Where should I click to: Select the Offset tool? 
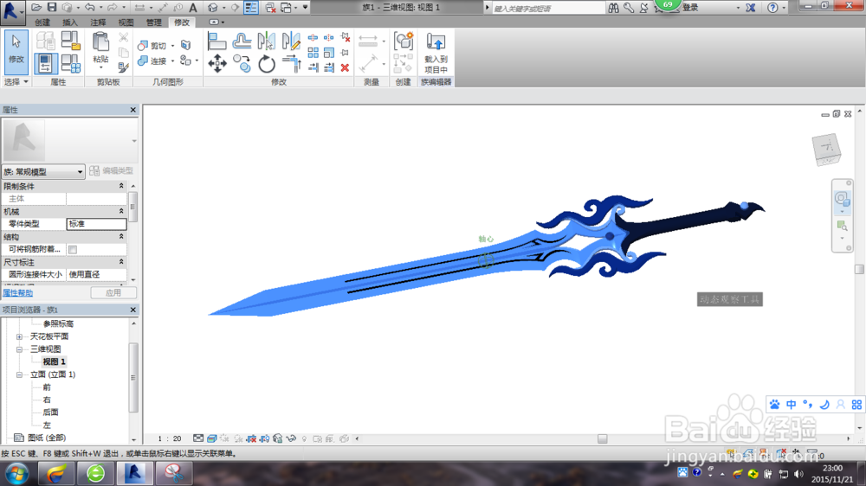(x=242, y=42)
